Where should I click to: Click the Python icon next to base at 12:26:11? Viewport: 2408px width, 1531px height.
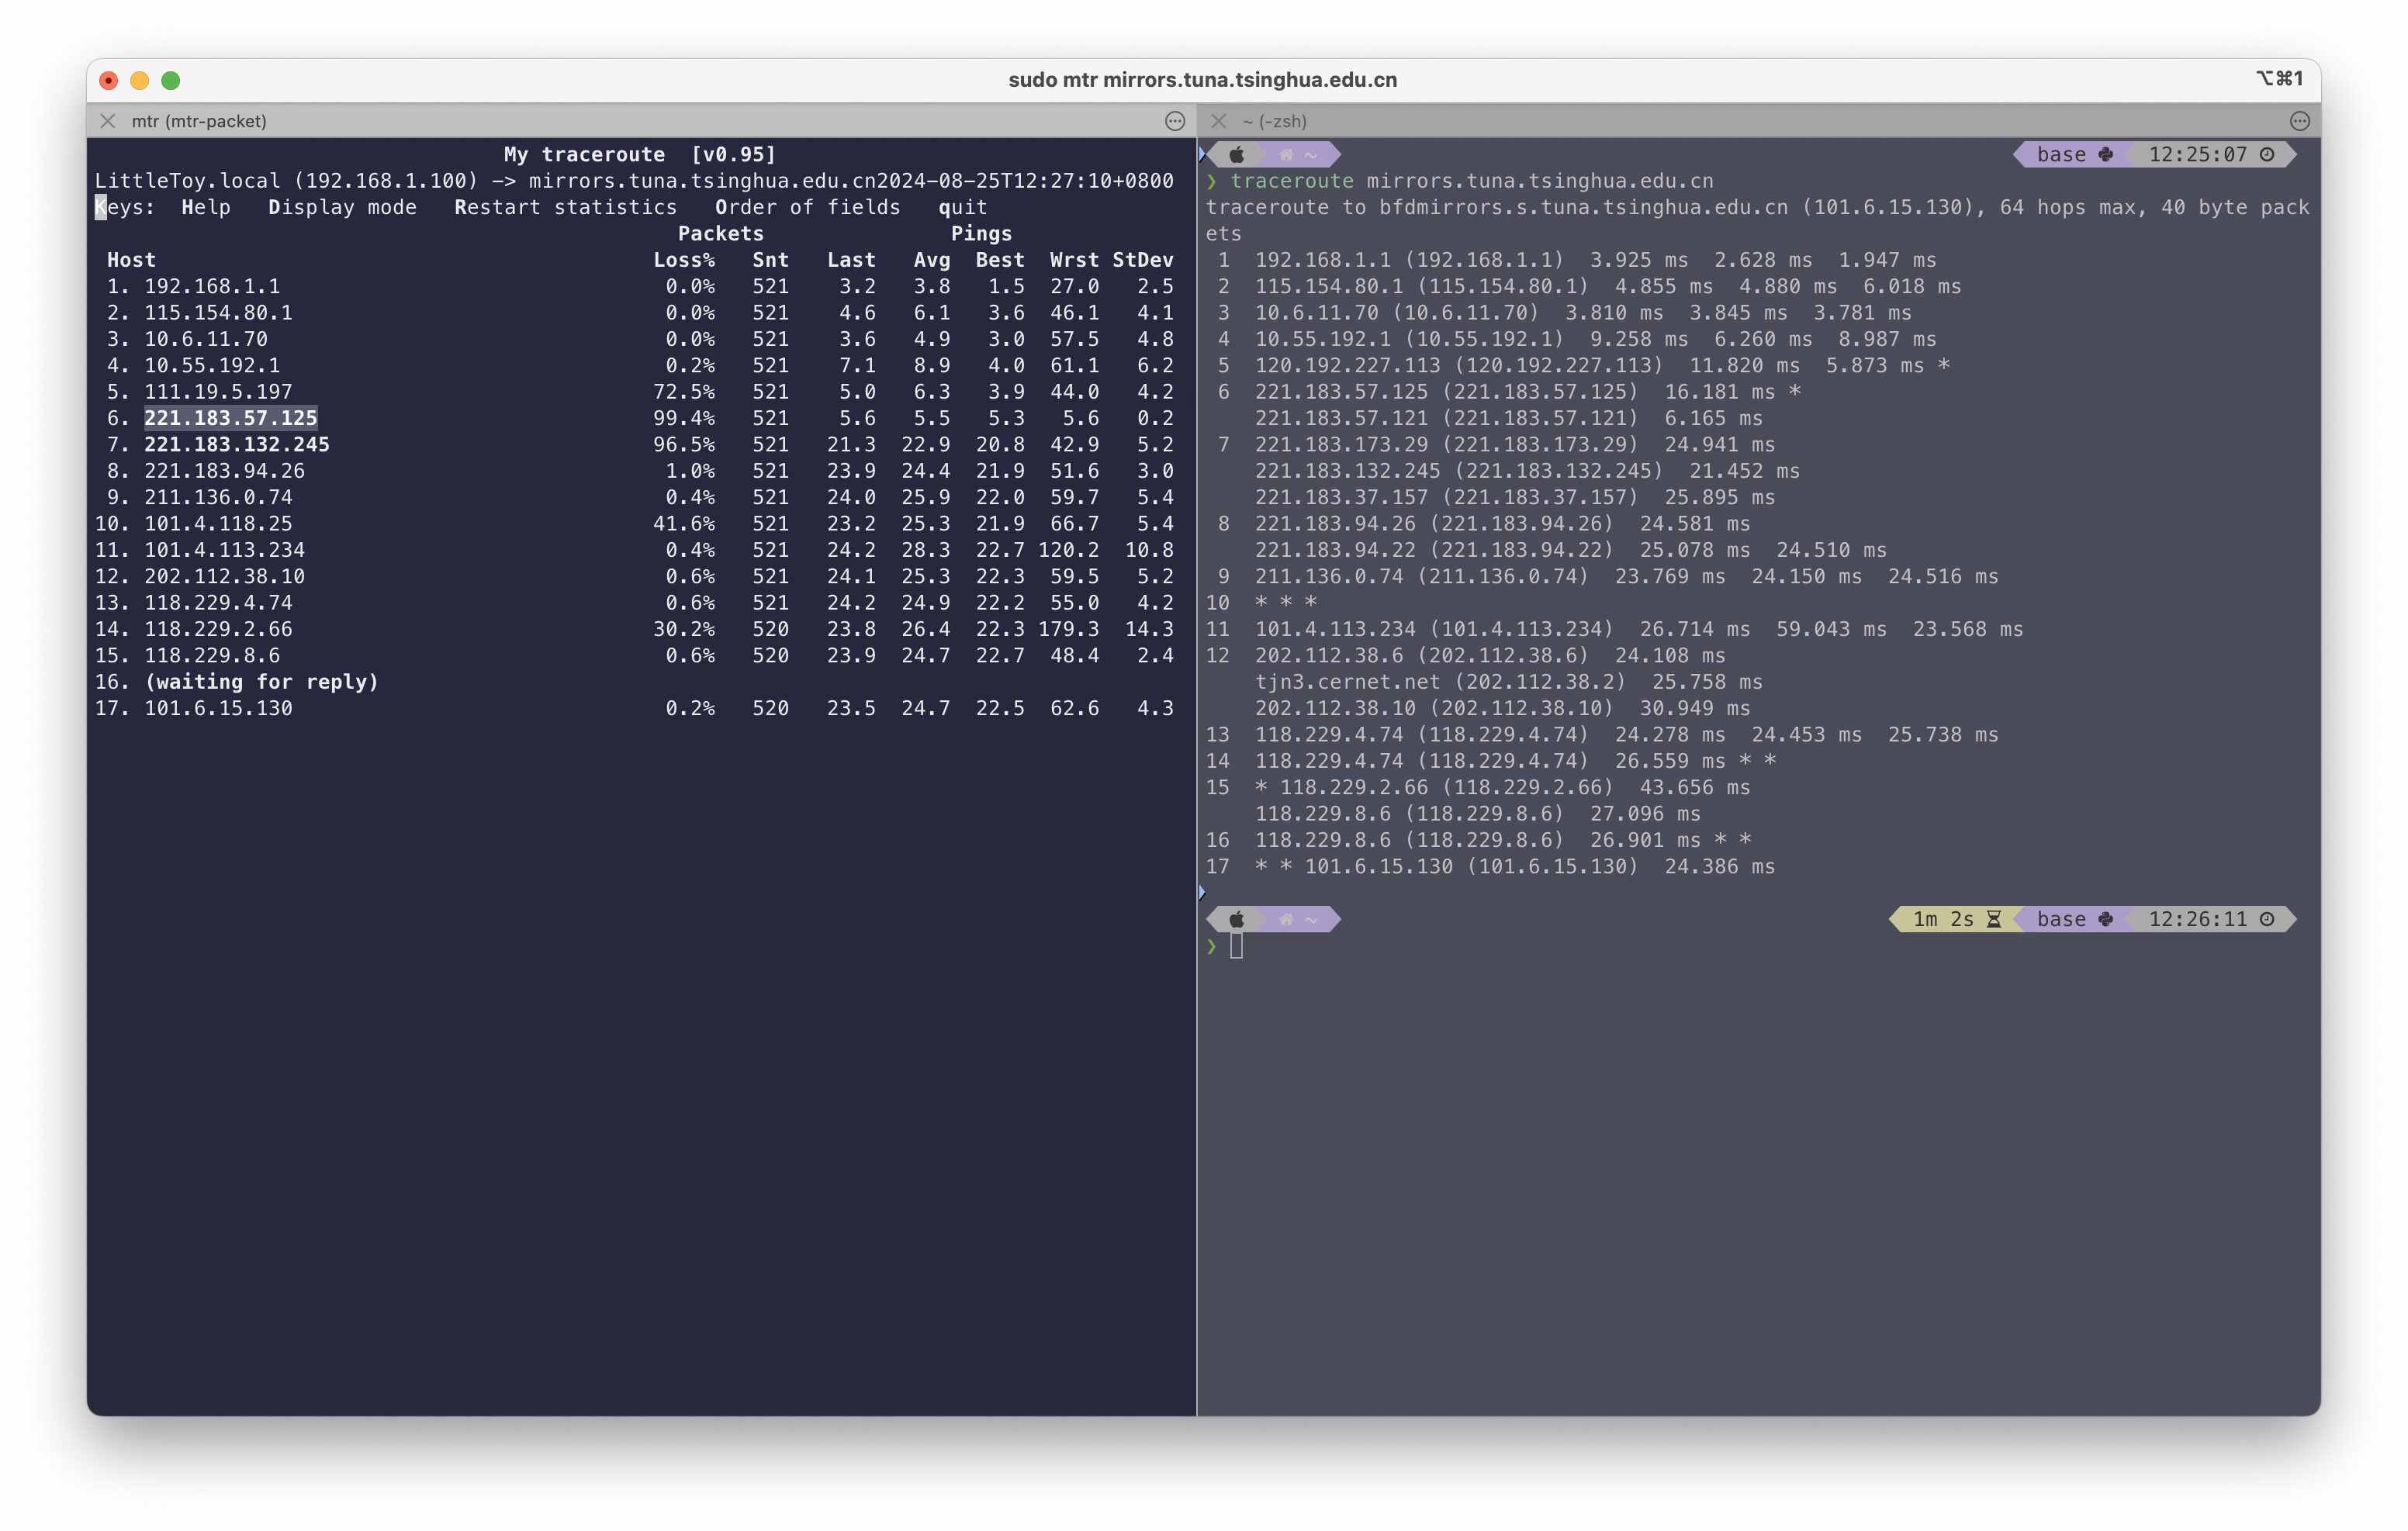coord(2106,919)
